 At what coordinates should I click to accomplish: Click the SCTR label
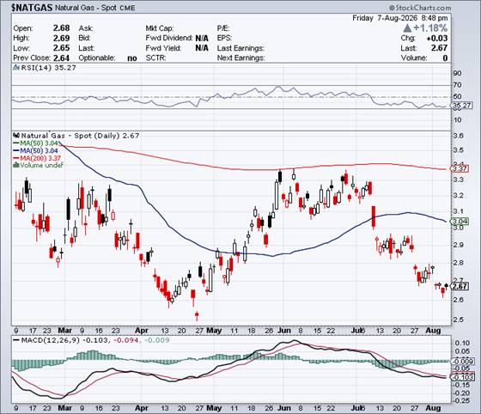[x=155, y=58]
